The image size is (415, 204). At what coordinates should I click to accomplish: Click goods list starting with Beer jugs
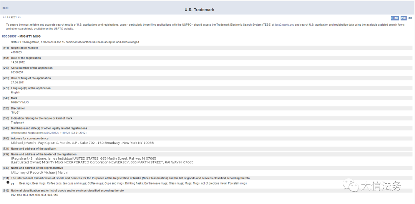tap(133, 183)
